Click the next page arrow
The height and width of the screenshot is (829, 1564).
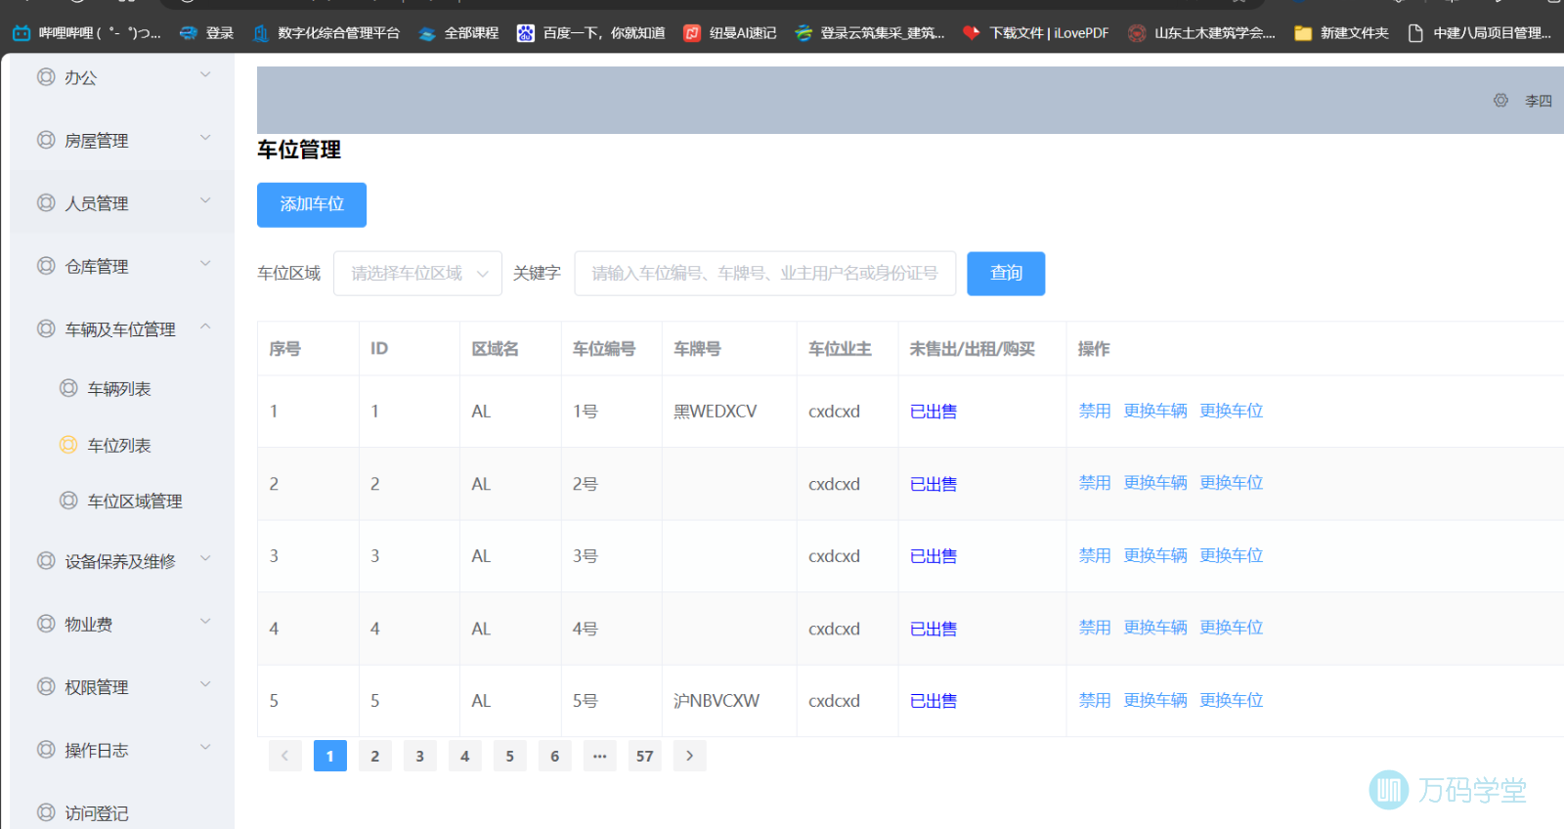click(690, 756)
